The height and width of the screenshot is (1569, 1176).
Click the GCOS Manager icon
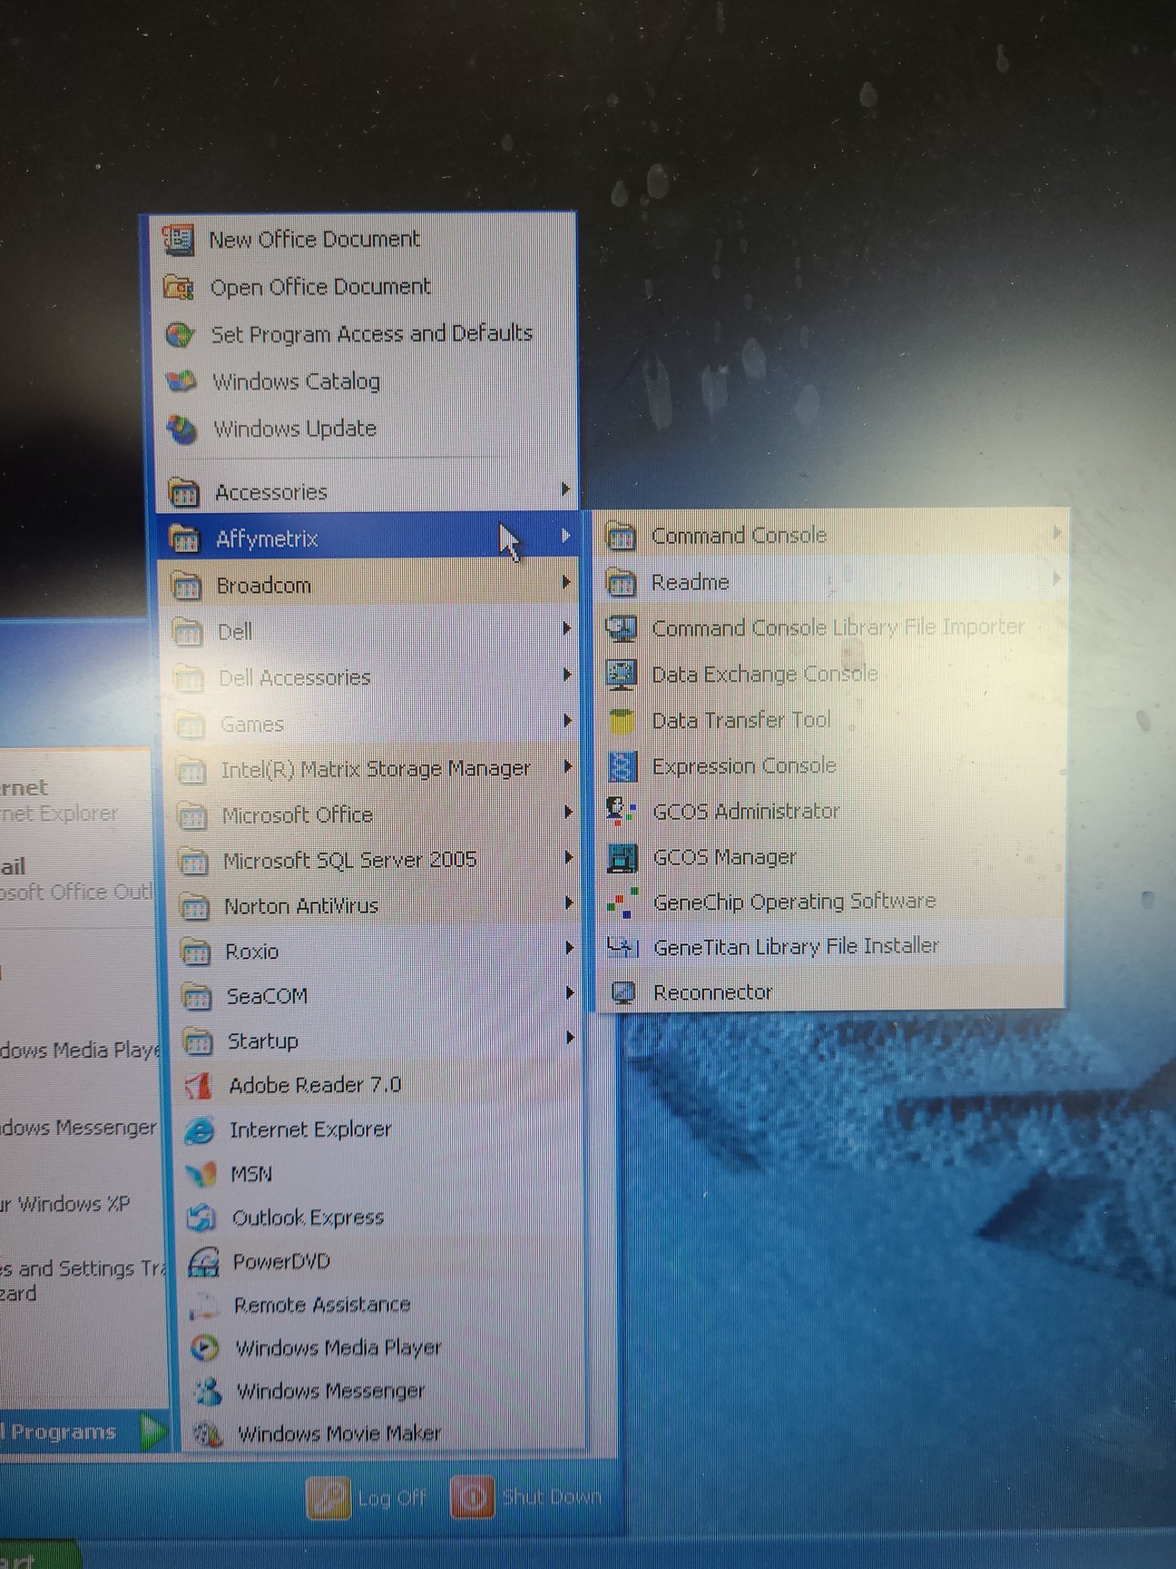point(622,857)
